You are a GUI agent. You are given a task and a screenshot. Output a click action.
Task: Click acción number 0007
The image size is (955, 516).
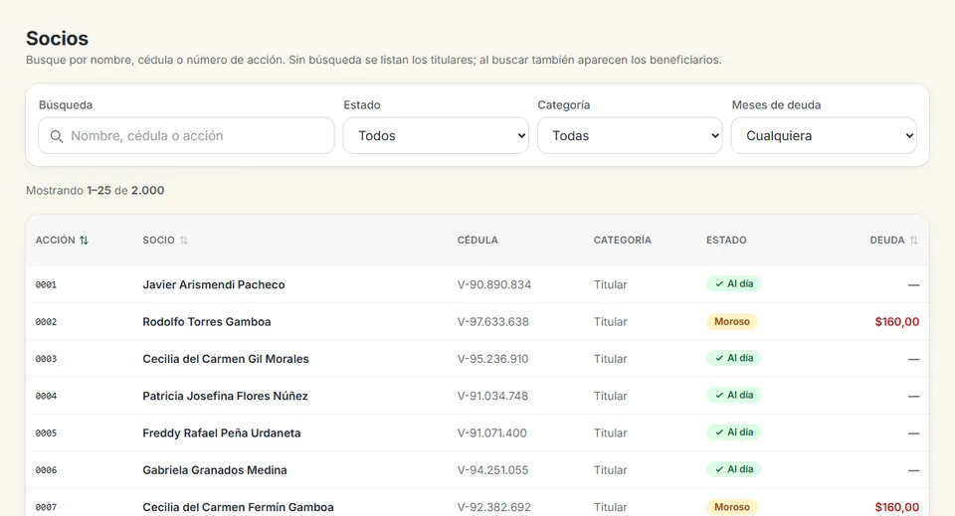tap(46, 507)
